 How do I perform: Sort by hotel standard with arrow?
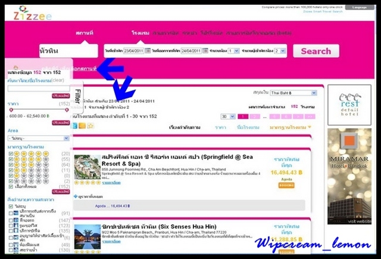click(x=291, y=127)
